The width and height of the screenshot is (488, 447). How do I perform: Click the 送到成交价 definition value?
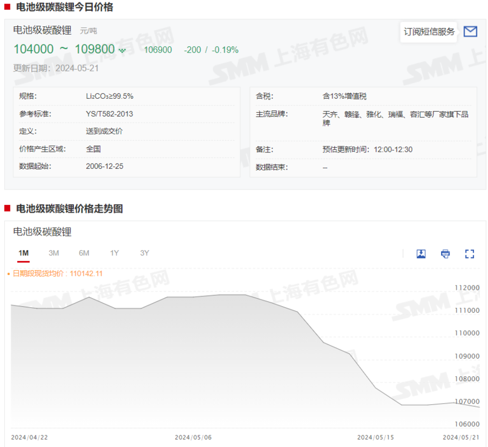point(104,131)
